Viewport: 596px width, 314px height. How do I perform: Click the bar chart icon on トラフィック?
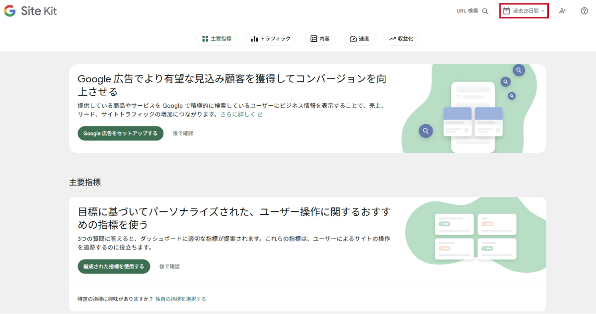[x=254, y=39]
